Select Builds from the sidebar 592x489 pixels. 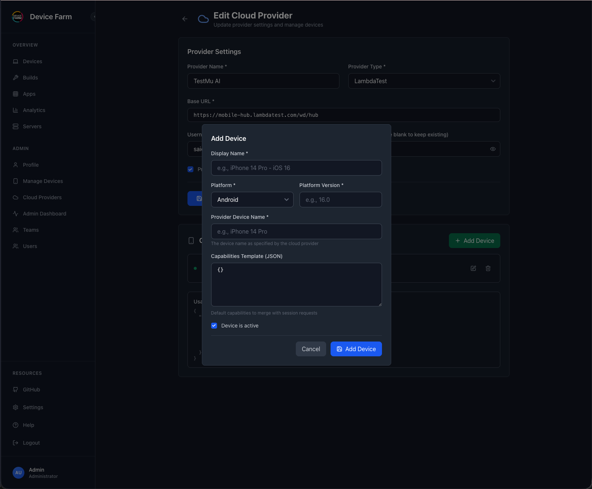30,78
